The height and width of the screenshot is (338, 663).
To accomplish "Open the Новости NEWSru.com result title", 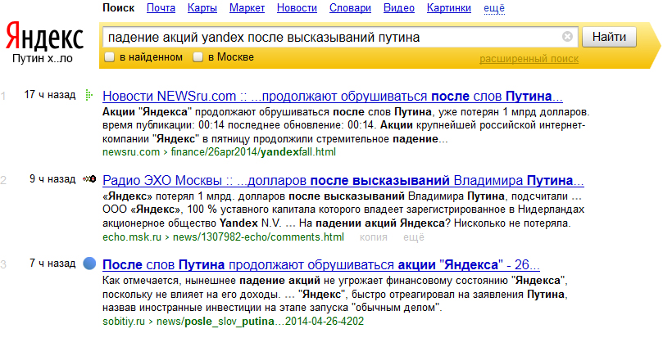I will [x=333, y=97].
